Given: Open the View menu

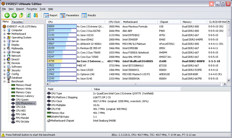Looking at the screenshot, I should pos(11,9).
